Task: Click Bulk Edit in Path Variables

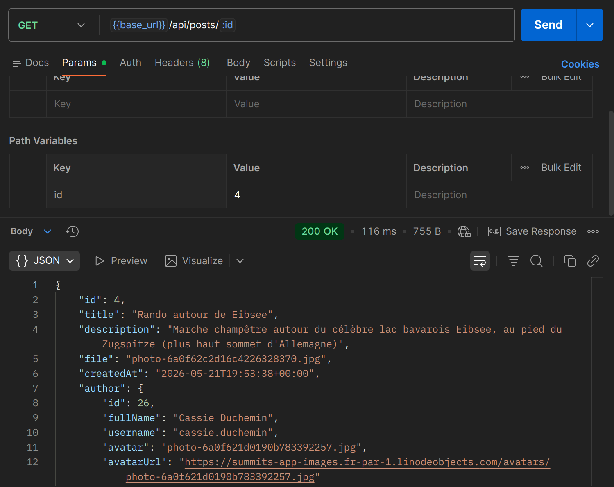Action: [561, 168]
